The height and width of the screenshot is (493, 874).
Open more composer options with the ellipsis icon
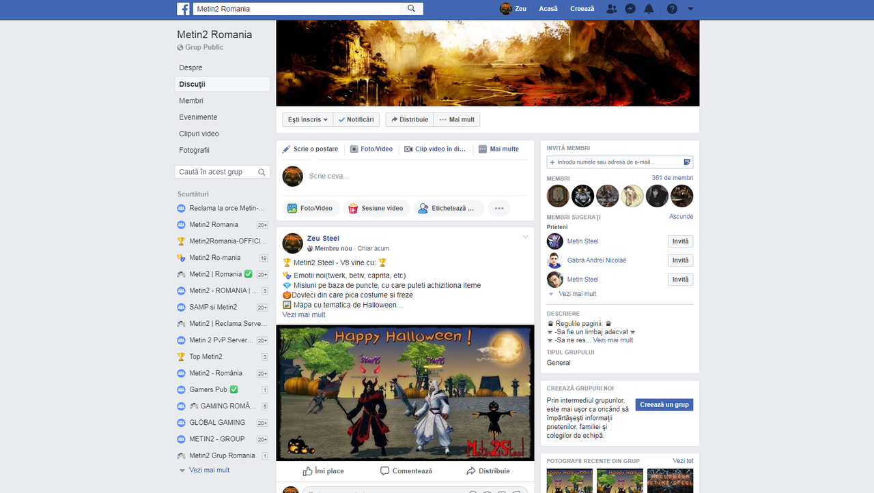click(499, 208)
